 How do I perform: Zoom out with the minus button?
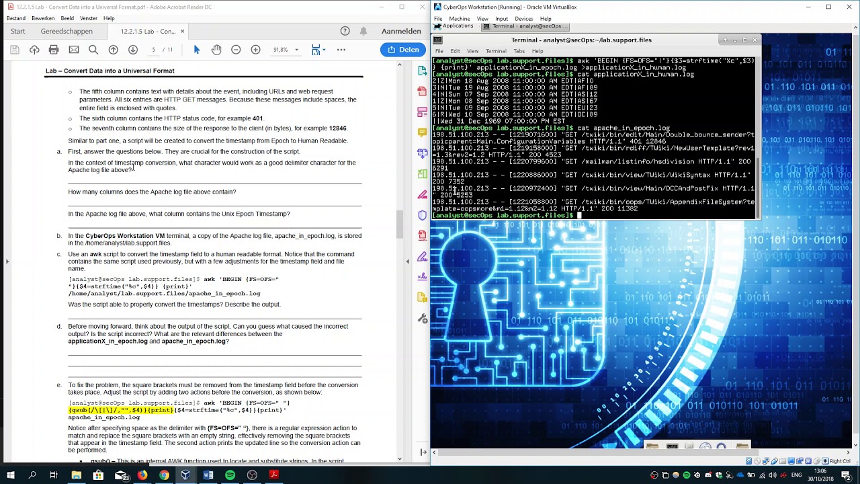click(x=236, y=50)
